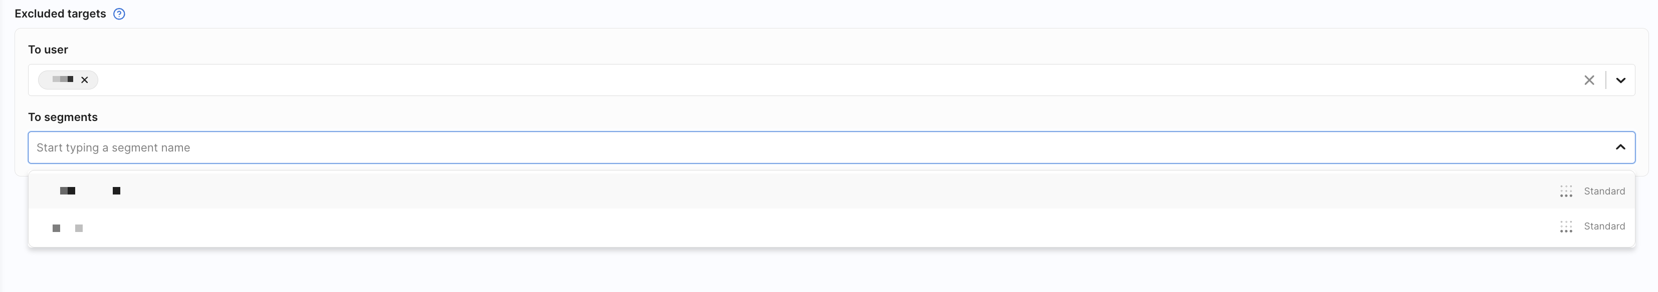Click 'Standard' label on first segment row
The height and width of the screenshot is (292, 1658).
click(x=1604, y=191)
